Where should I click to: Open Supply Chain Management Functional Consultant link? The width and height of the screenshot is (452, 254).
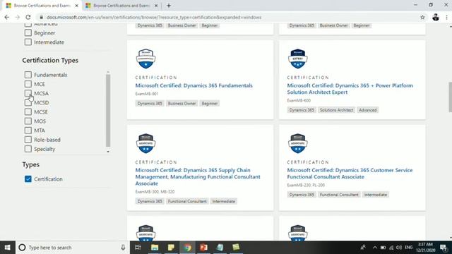(x=198, y=177)
